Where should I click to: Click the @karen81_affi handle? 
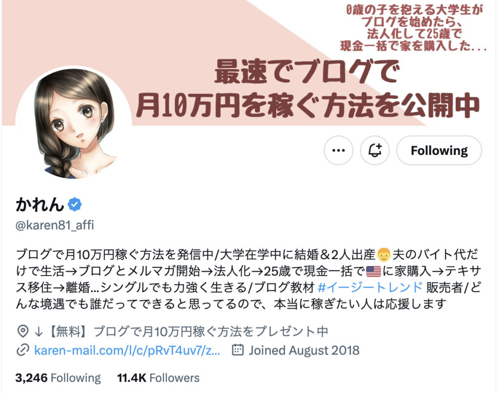pos(55,225)
